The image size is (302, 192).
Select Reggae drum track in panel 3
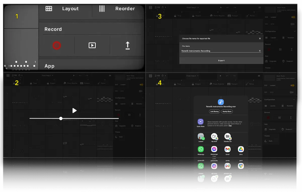(x=196, y=16)
